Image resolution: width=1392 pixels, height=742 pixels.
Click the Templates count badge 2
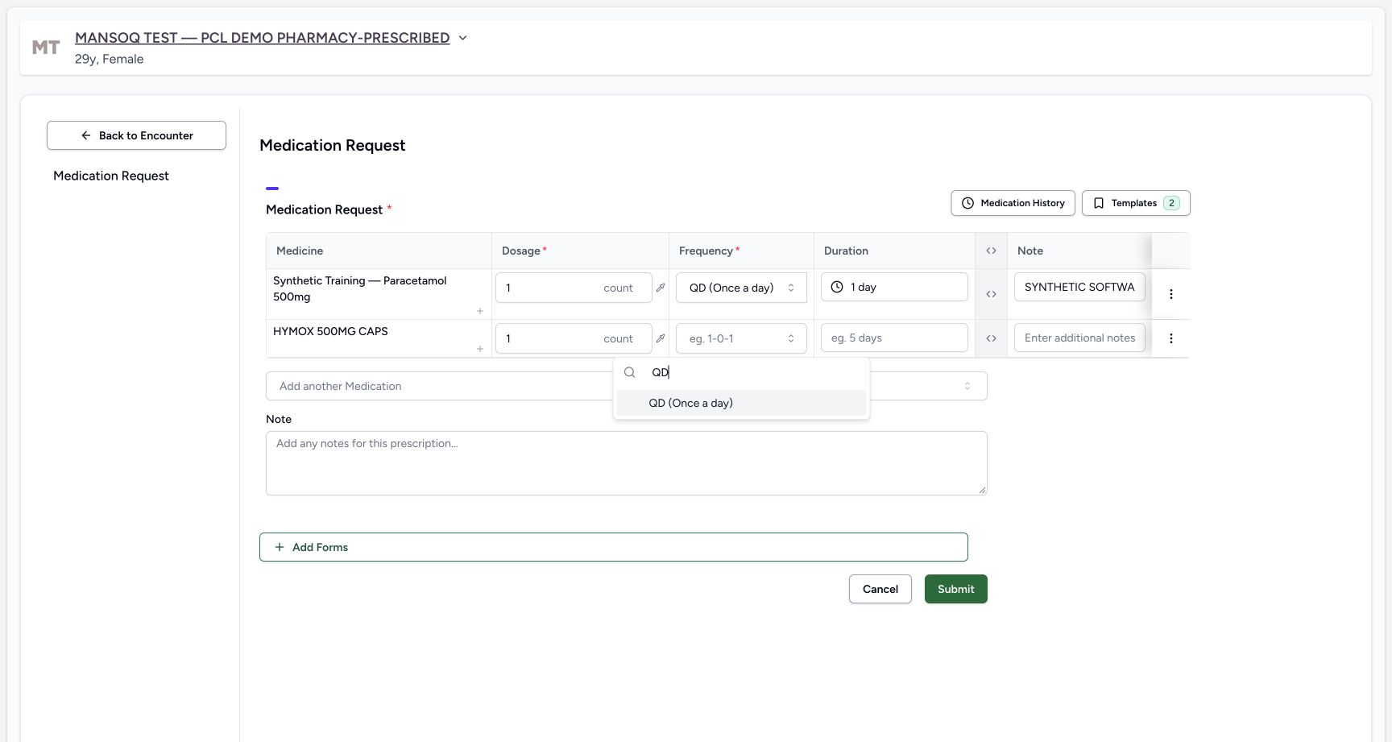click(x=1171, y=203)
